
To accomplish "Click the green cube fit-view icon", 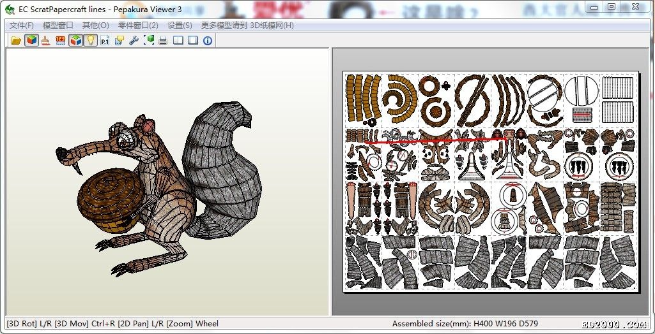I will pyautogui.click(x=149, y=40).
